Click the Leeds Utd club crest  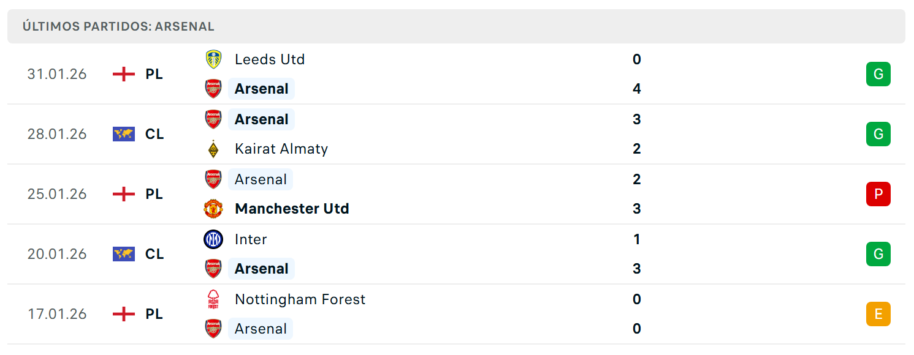[213, 59]
